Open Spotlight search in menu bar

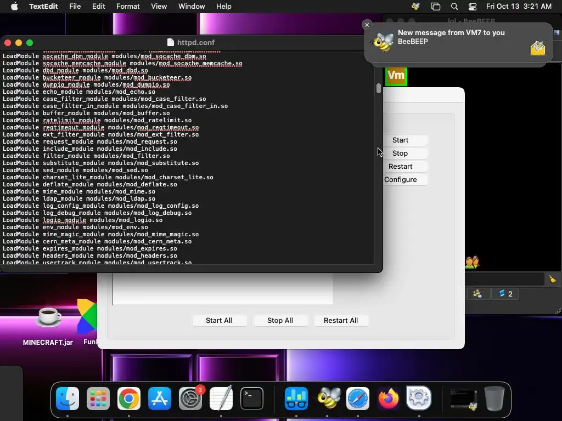coord(454,7)
